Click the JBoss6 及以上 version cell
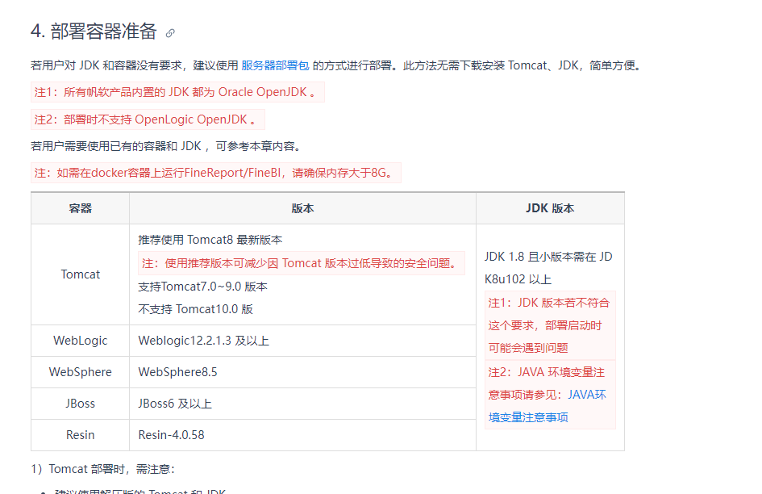This screenshot has height=494, width=762. tap(302, 404)
